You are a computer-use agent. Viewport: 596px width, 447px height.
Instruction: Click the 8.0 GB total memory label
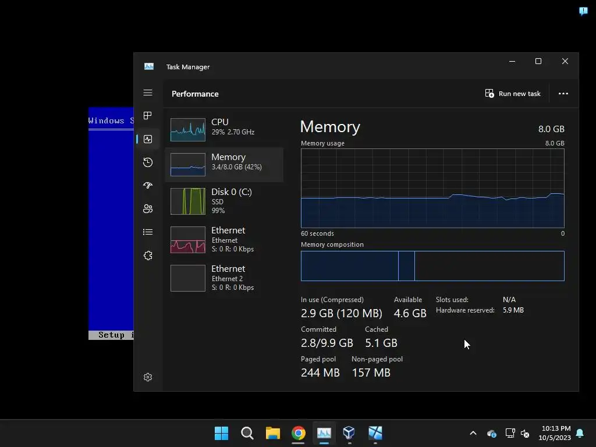[x=551, y=129]
